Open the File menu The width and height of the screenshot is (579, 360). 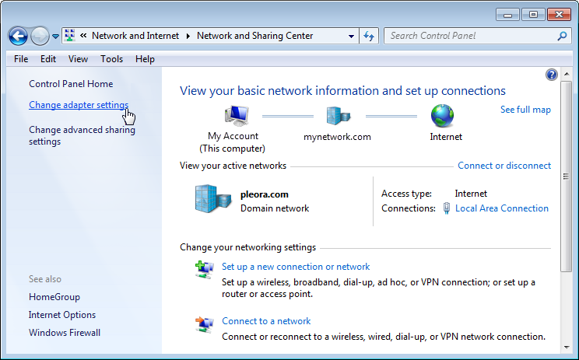(21, 59)
